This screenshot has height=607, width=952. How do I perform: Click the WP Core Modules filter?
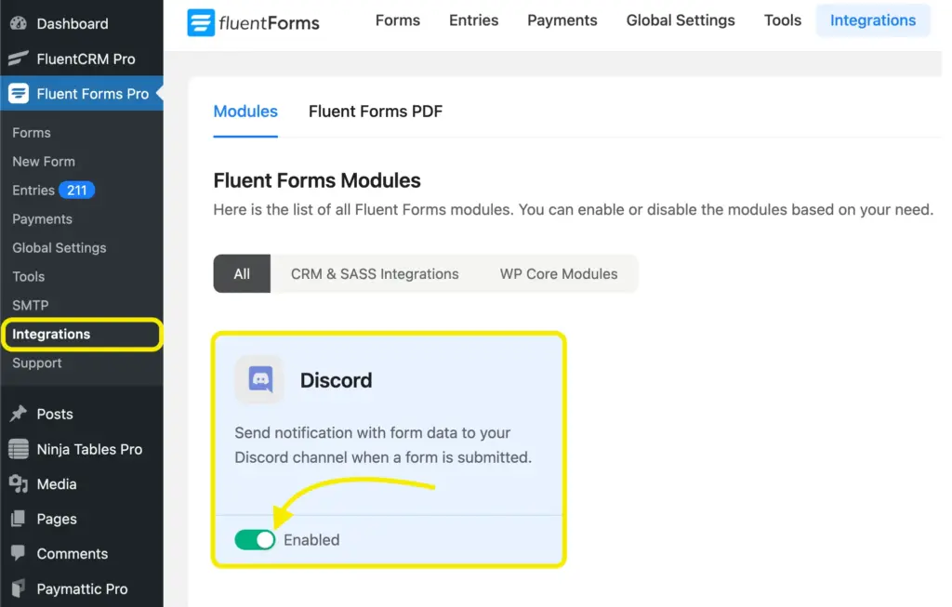pos(558,273)
